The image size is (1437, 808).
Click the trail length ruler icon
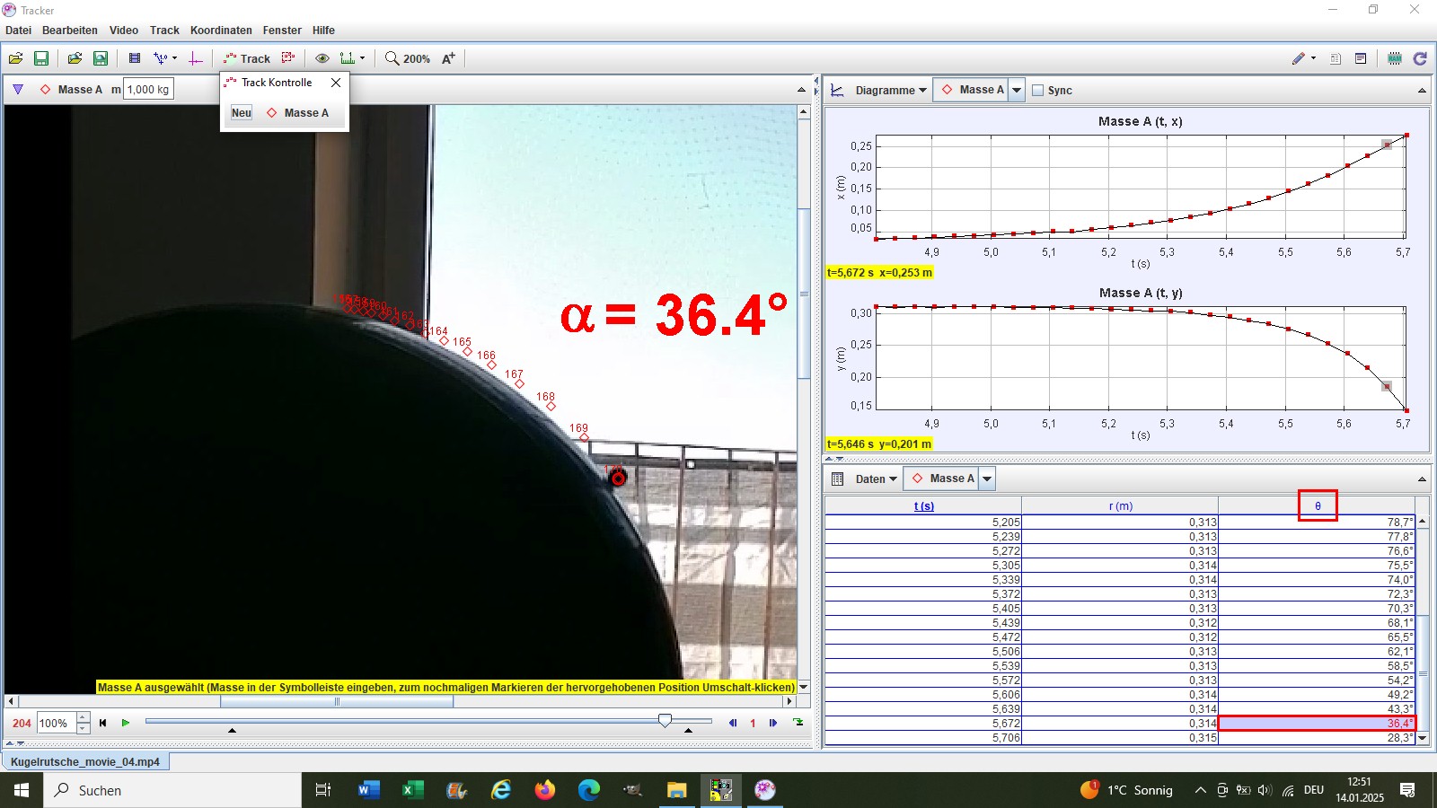pos(347,58)
